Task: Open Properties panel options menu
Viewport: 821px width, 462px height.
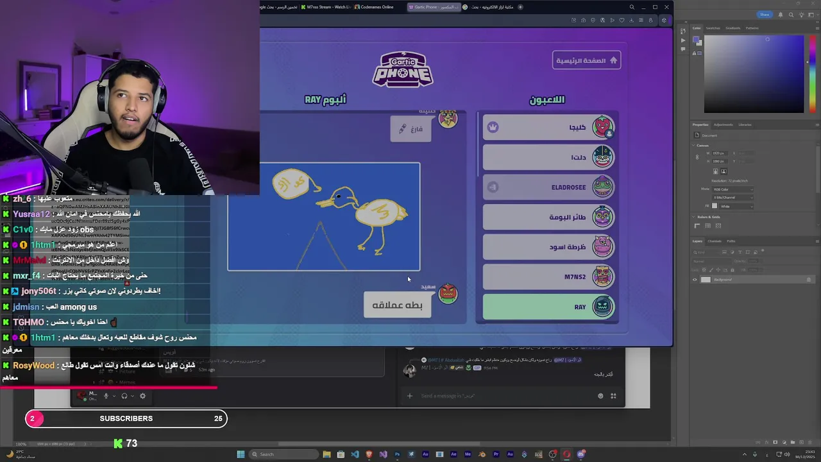Action: coord(817,124)
